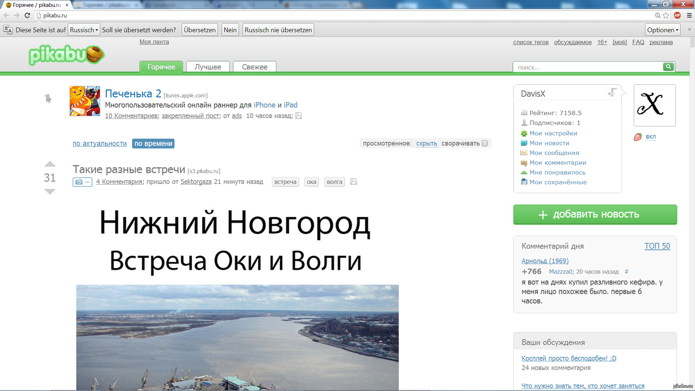Downvote the 'Такие разные встречи' post
Image resolution: width=695 pixels, height=391 pixels.
(50, 192)
